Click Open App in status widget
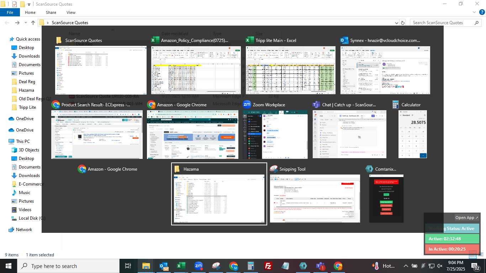The height and width of the screenshot is (273, 486). click(467, 218)
